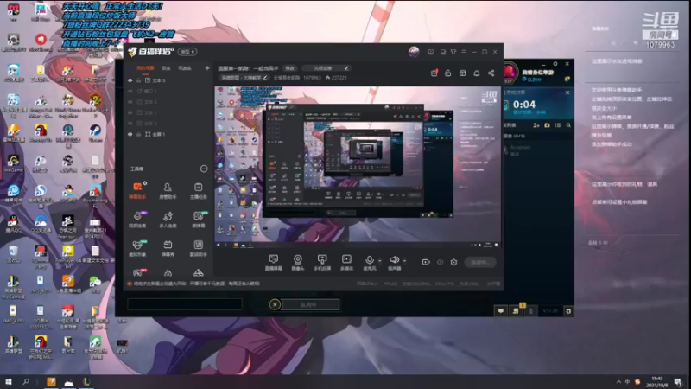Open the WeGame desktop shortcut
This screenshot has width=691, height=389.
click(13, 163)
